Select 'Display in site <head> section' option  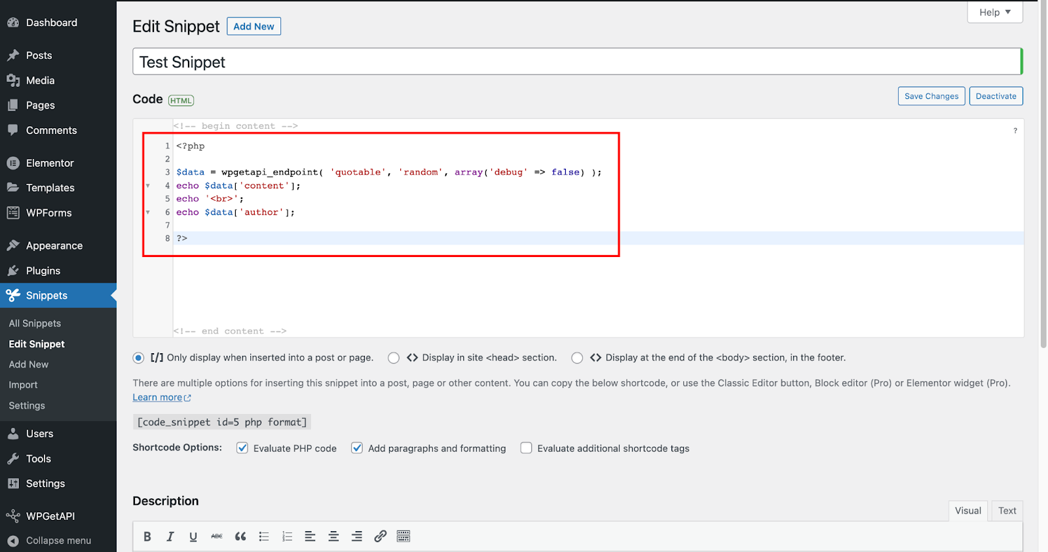[394, 358]
